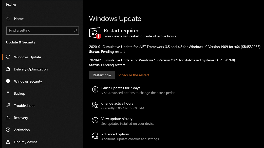
Task: Select Pause updates for 7 days
Action: tap(121, 88)
